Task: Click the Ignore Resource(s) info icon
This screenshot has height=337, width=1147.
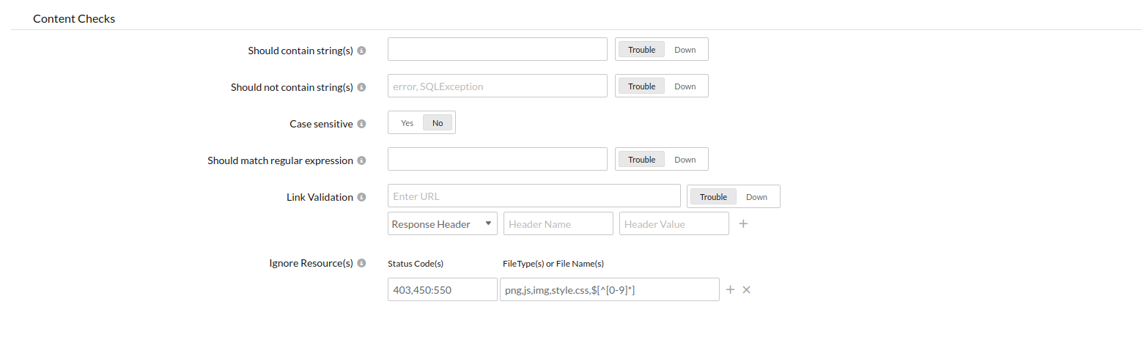Action: pyautogui.click(x=361, y=263)
